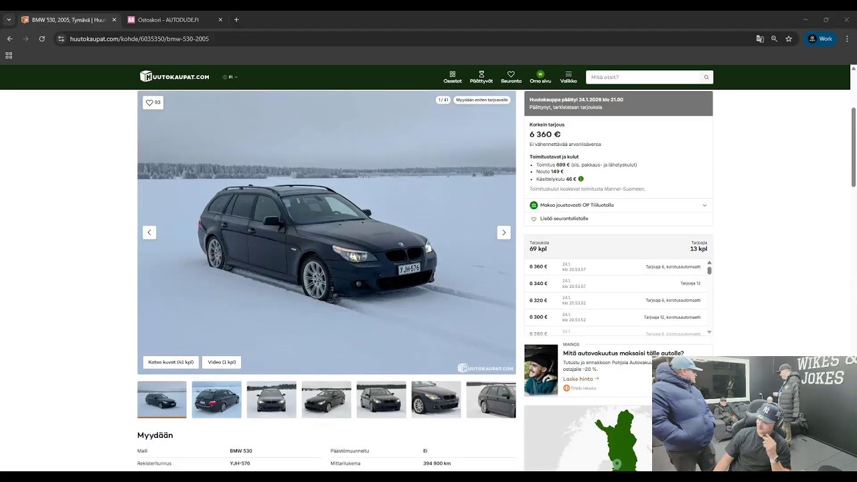Click translate page icon in address bar
This screenshot has height=482, width=857.
click(x=760, y=39)
